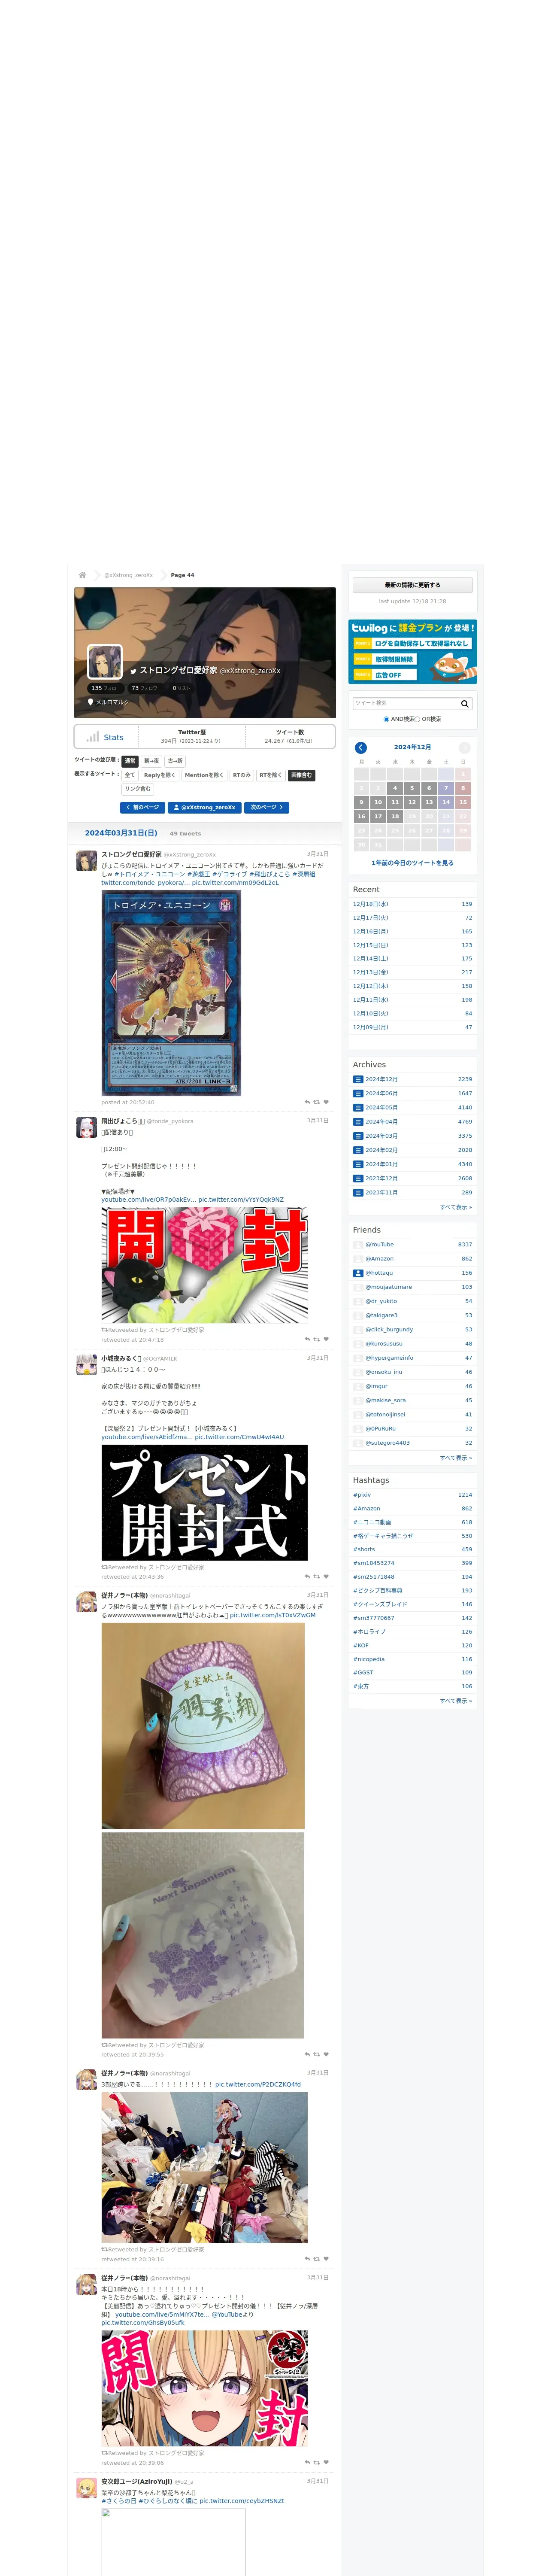
Task: Reply to the tweet posted at 20:52:40
Action: pos(307,1102)
